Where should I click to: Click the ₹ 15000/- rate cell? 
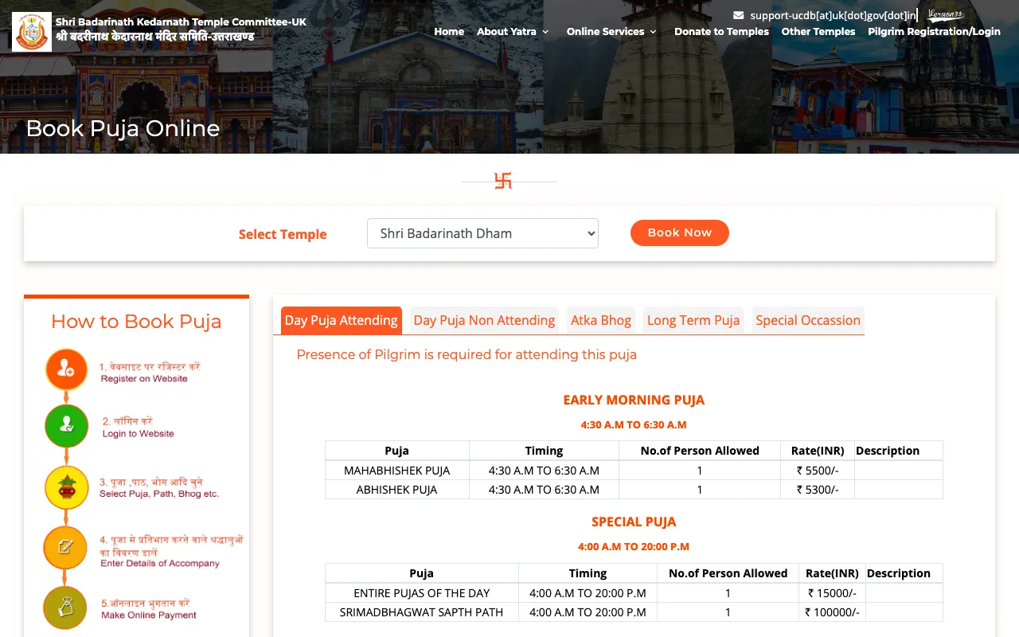coord(832,593)
